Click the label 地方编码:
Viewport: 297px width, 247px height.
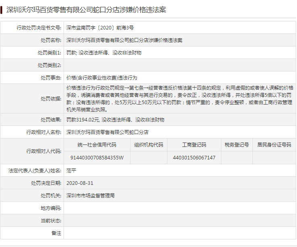click(51, 208)
